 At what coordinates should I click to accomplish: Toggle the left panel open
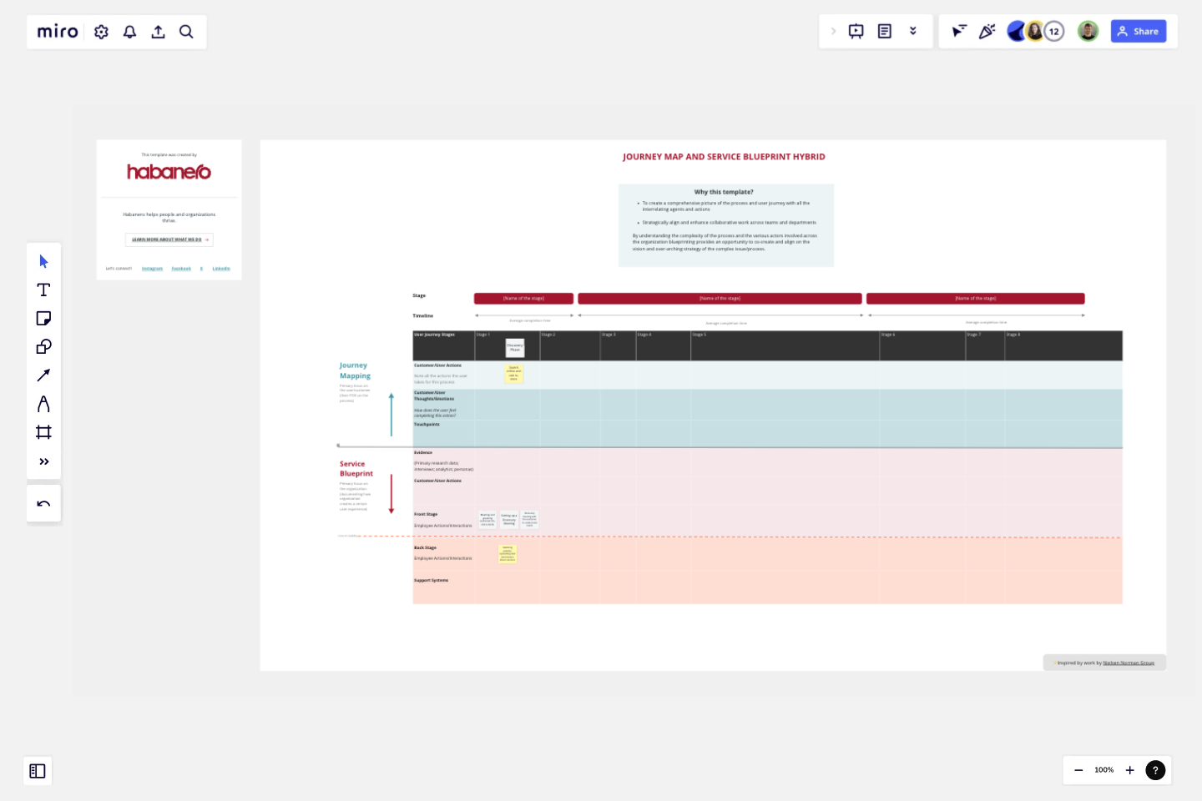tap(38, 771)
